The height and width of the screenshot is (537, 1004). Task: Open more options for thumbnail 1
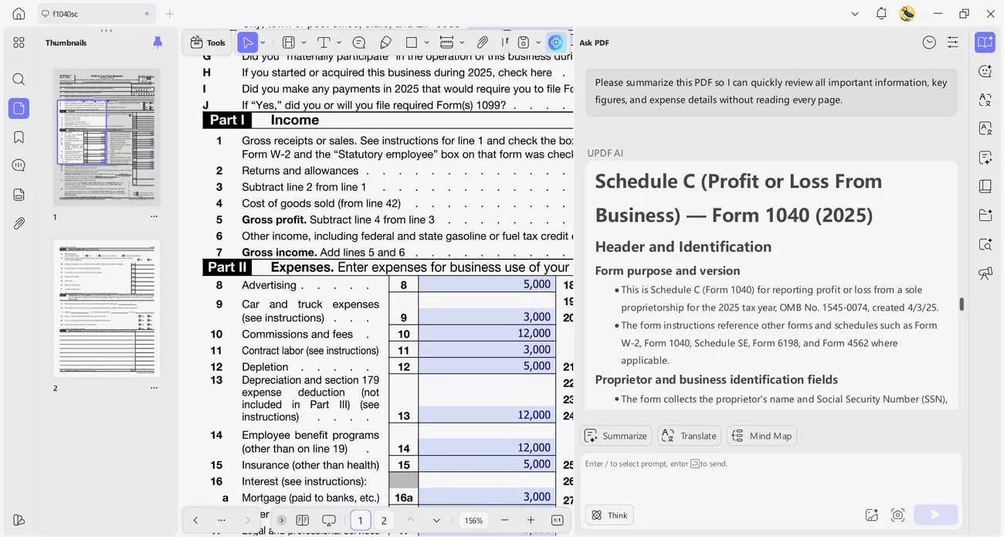tap(154, 217)
